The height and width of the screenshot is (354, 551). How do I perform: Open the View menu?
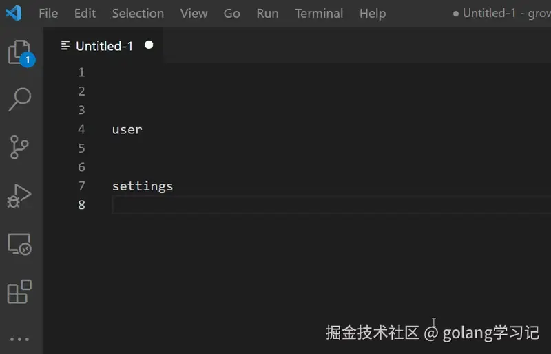click(194, 14)
